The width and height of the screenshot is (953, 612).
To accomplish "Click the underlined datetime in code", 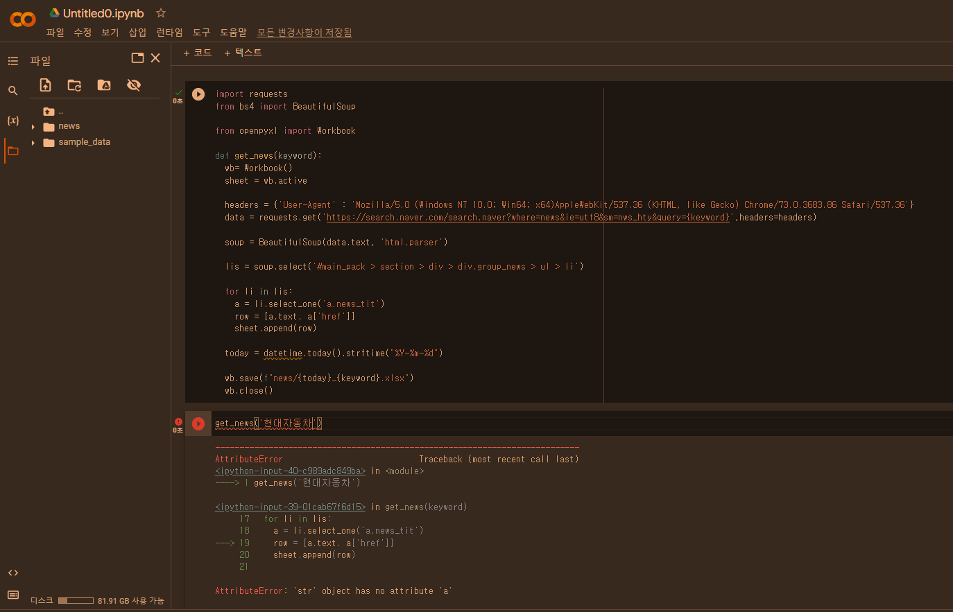I will pyautogui.click(x=283, y=353).
